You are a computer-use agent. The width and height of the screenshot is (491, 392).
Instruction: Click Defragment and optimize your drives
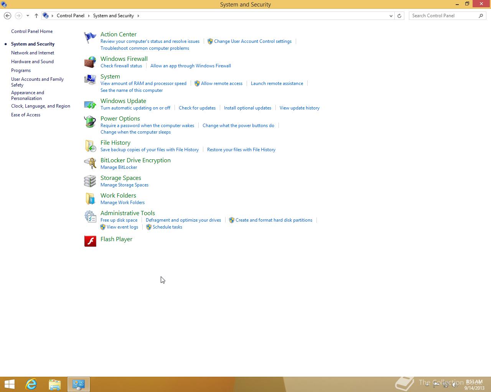click(x=183, y=220)
